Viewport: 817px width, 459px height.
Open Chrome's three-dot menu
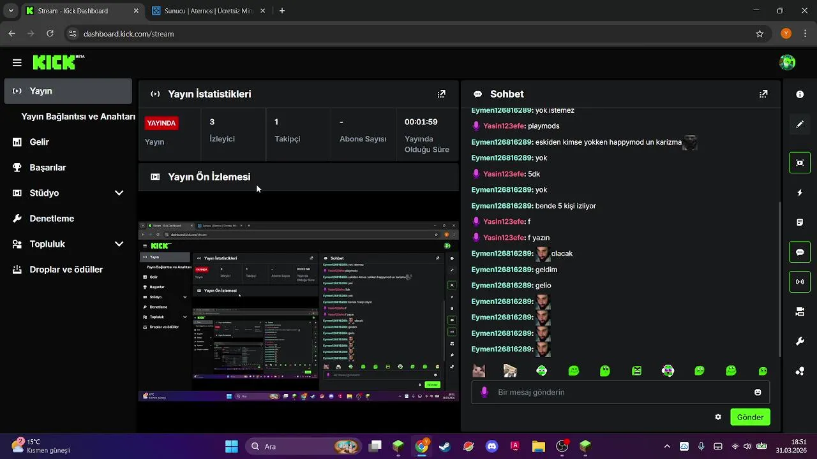[x=804, y=34]
